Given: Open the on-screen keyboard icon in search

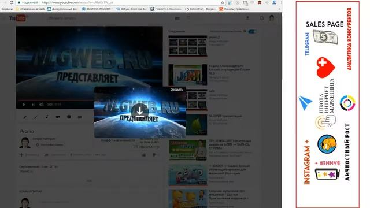Looking at the screenshot, I should (177, 18).
